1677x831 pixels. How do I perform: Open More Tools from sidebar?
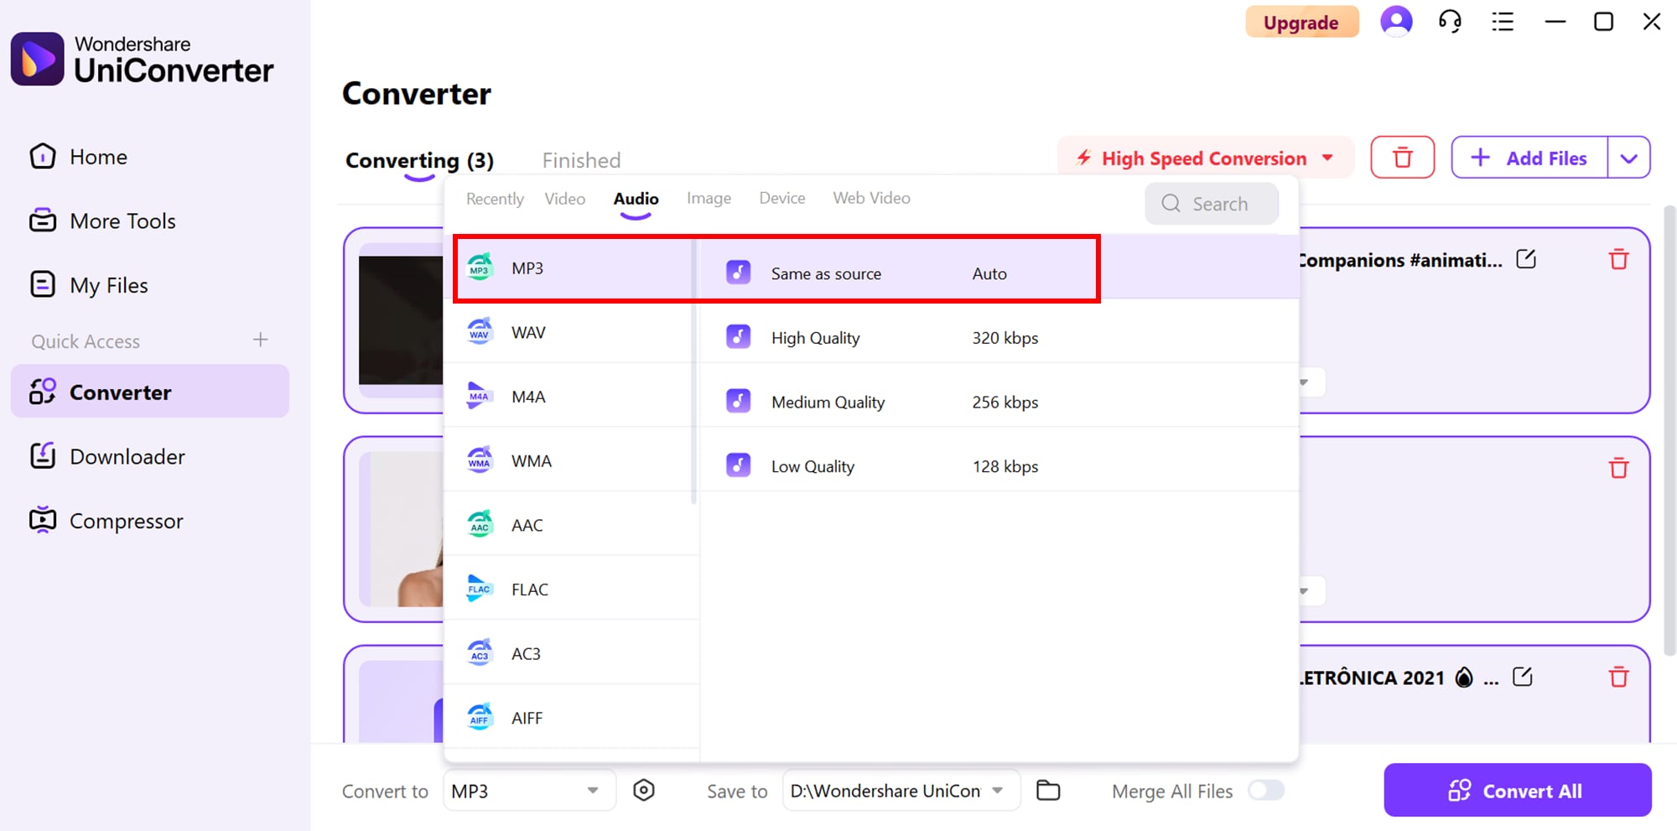[x=102, y=221]
